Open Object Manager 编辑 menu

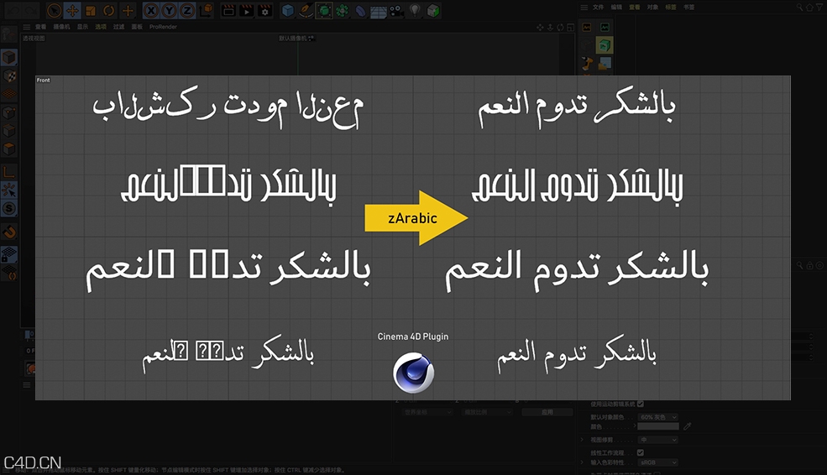tap(616, 8)
